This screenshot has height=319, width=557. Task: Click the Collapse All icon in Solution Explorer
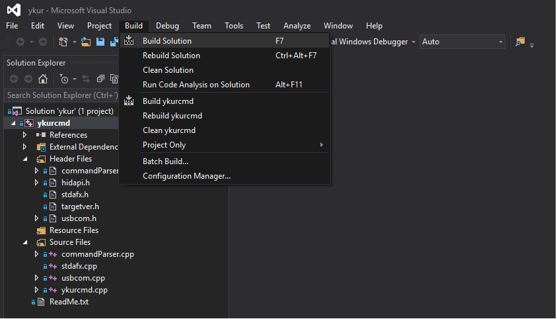coord(100,79)
